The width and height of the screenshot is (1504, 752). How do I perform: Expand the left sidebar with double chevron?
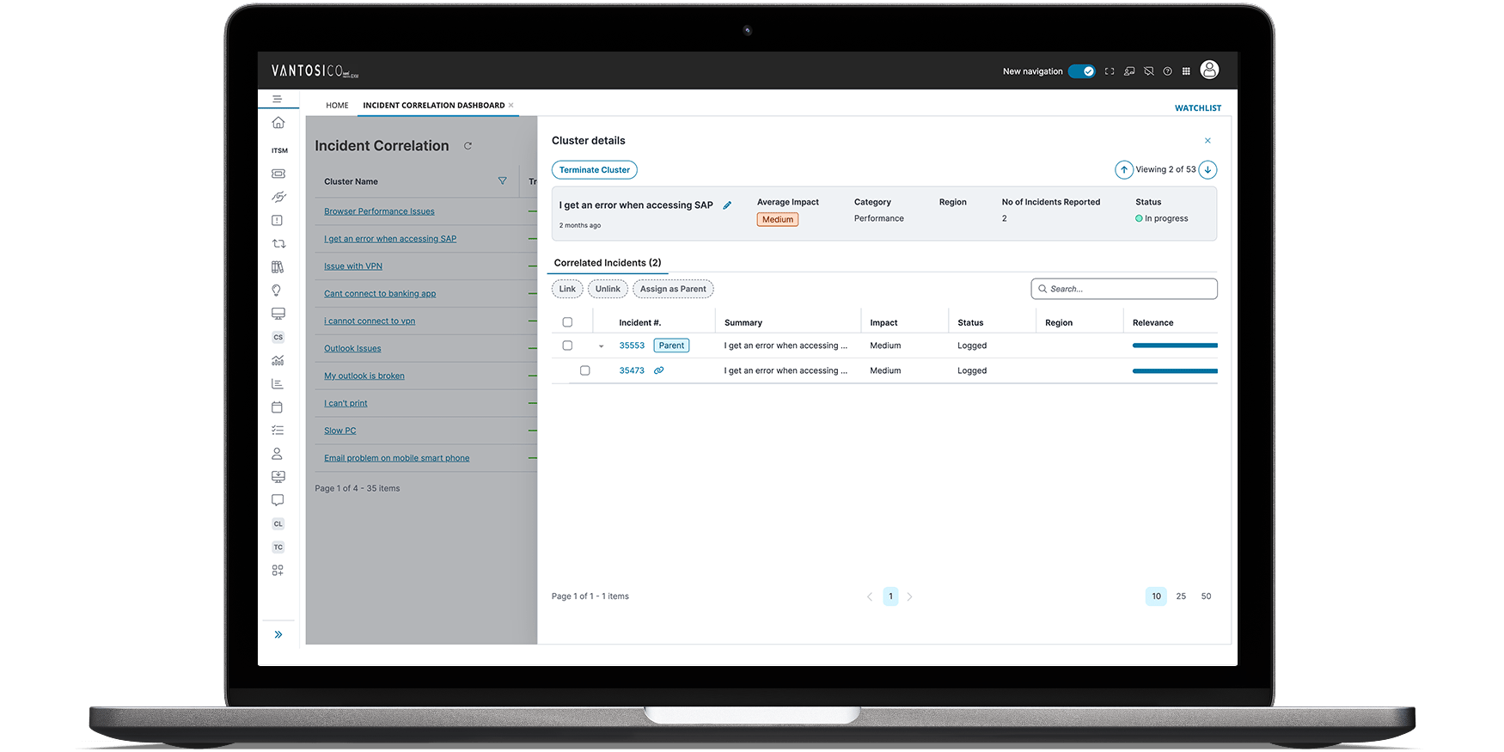tap(278, 634)
